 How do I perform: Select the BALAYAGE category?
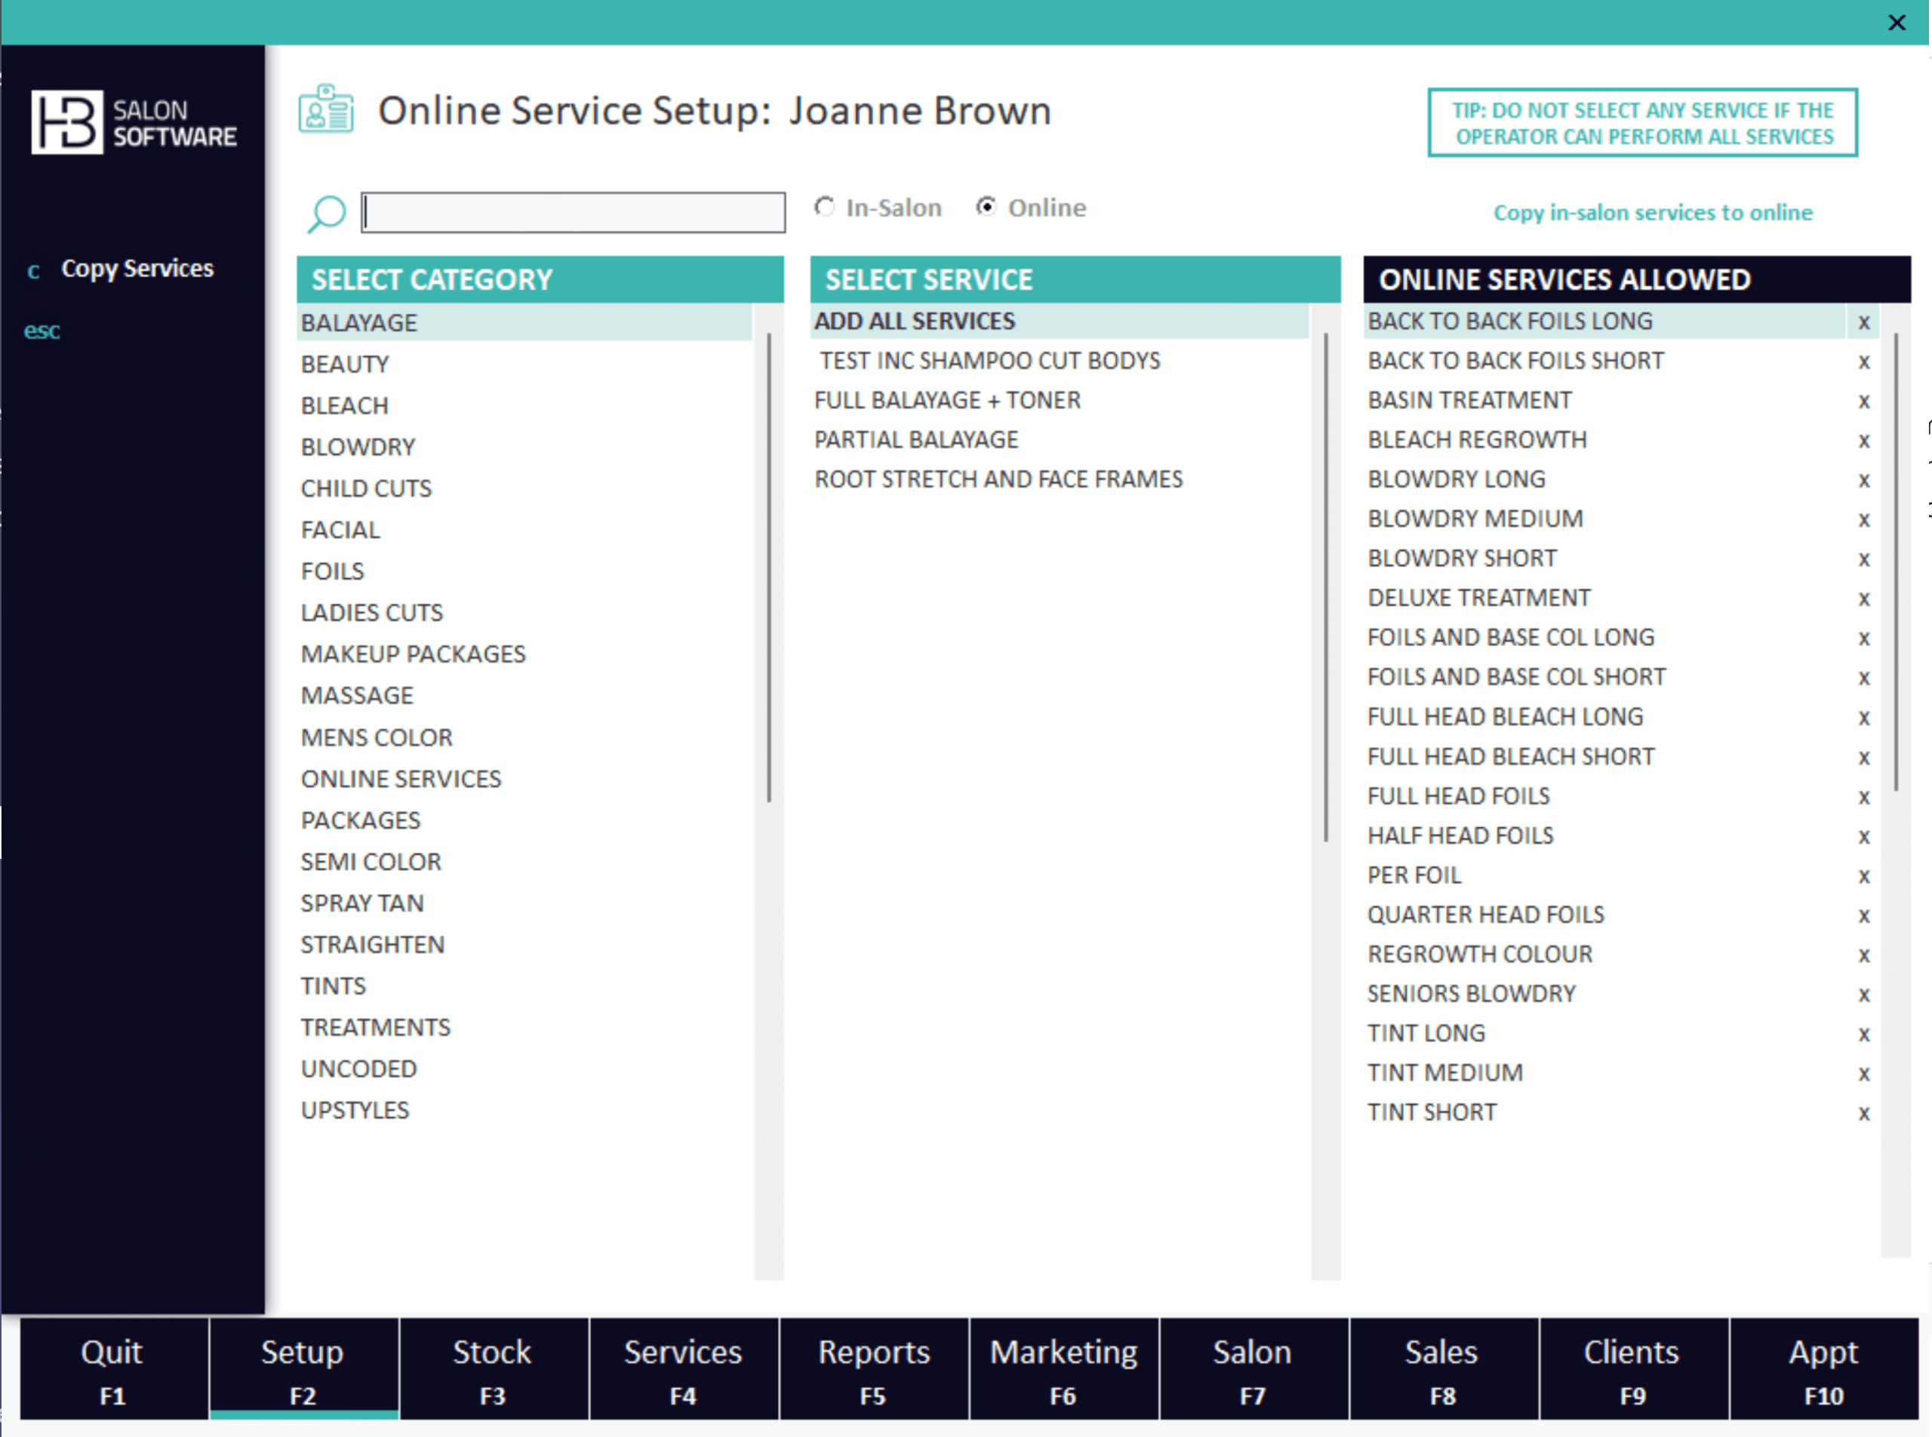358,322
